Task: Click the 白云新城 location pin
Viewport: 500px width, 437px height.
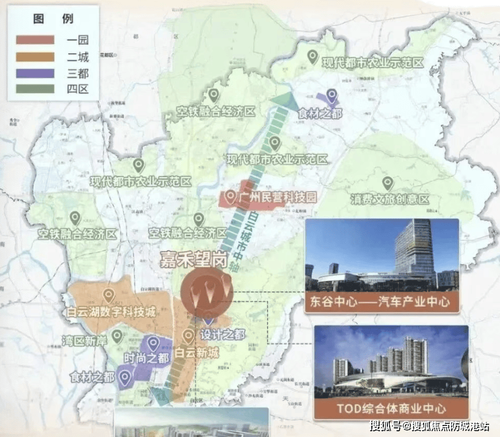Action: (x=189, y=336)
